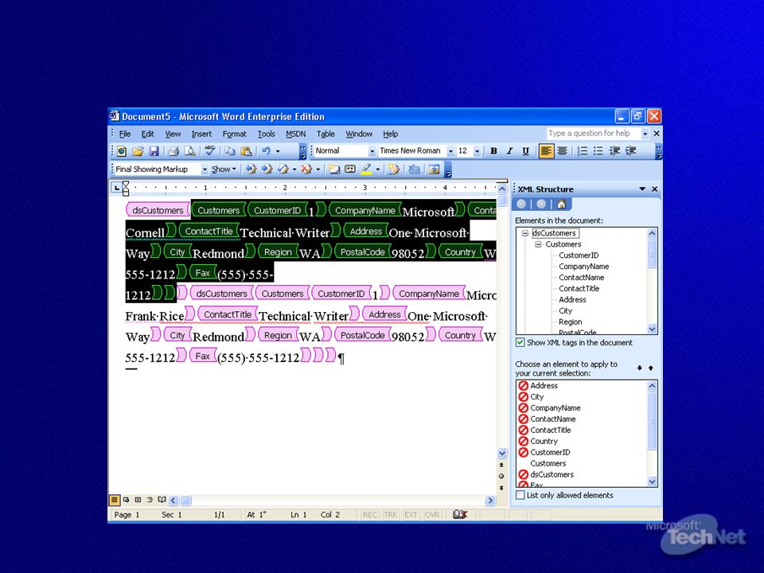This screenshot has height=573, width=764.
Task: Open Print Preview from the toolbar
Action: coord(190,151)
